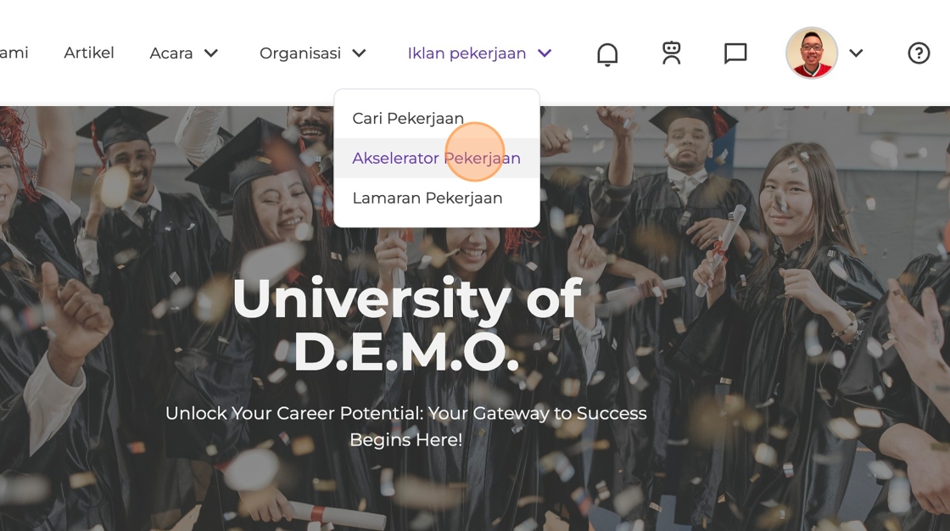Click the Organisasi navigation label
The image size is (950, 531).
[300, 53]
